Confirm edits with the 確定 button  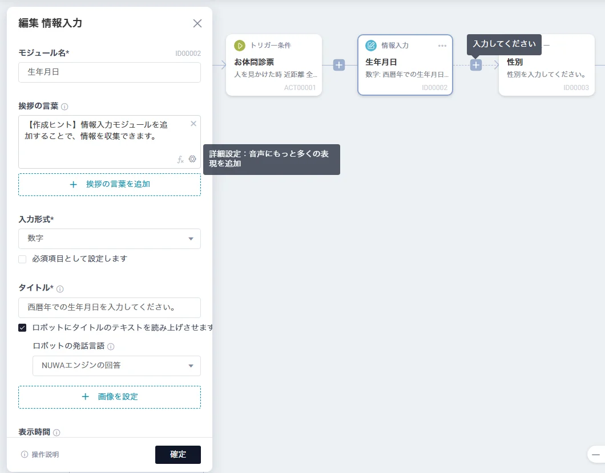[178, 455]
